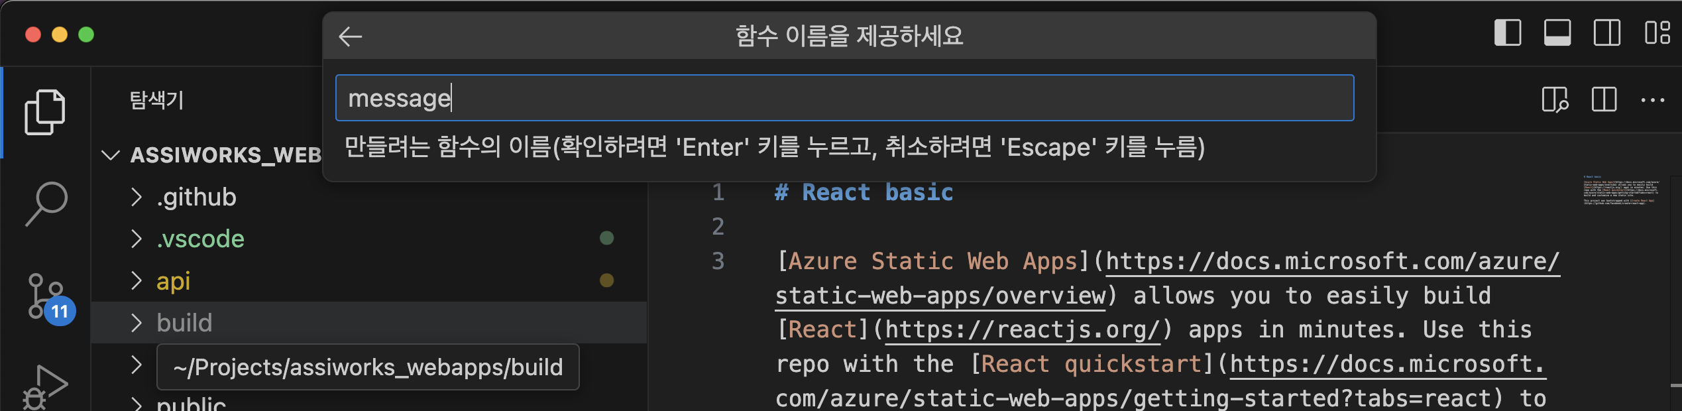The height and width of the screenshot is (411, 1682).
Task: Click the reactjs.org link in editor
Action: pos(1023,329)
